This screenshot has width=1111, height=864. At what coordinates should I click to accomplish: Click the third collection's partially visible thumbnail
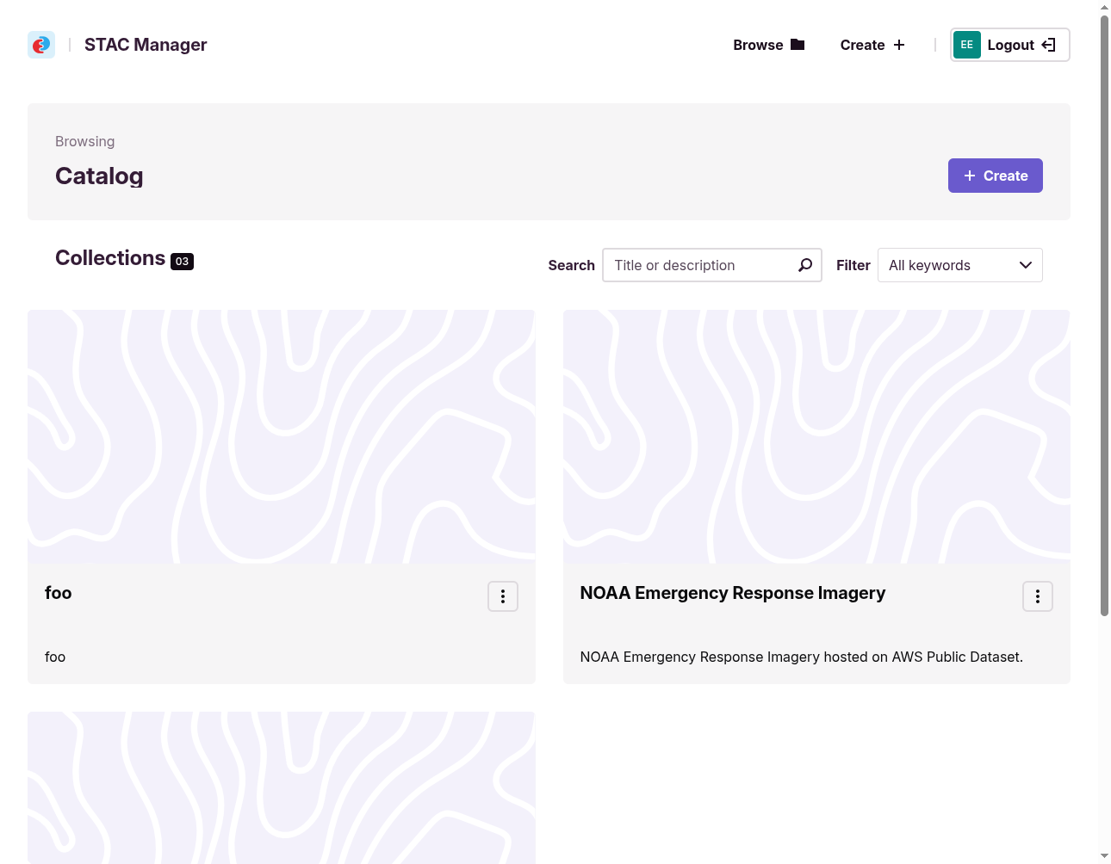[282, 787]
